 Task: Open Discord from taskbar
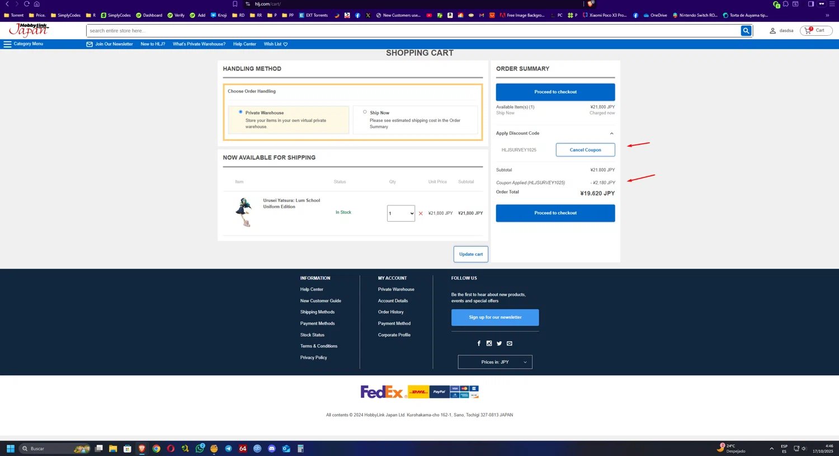pyautogui.click(x=272, y=449)
